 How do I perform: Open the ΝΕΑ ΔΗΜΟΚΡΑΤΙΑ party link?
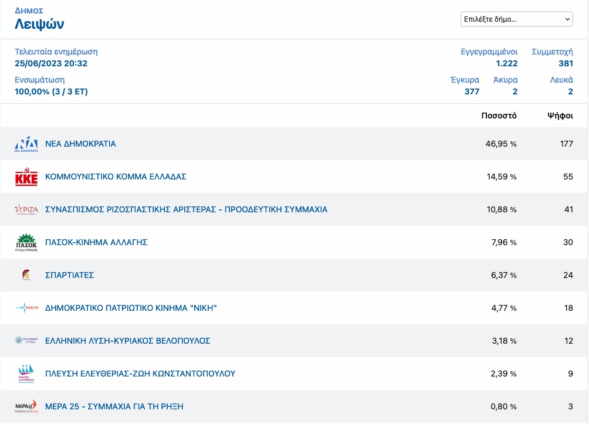pos(80,144)
